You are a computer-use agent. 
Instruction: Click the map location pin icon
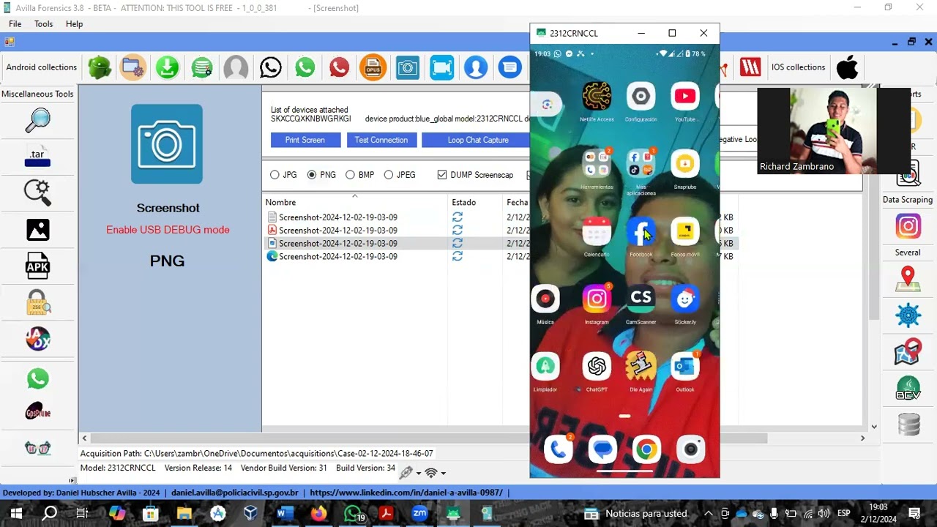[908, 277]
